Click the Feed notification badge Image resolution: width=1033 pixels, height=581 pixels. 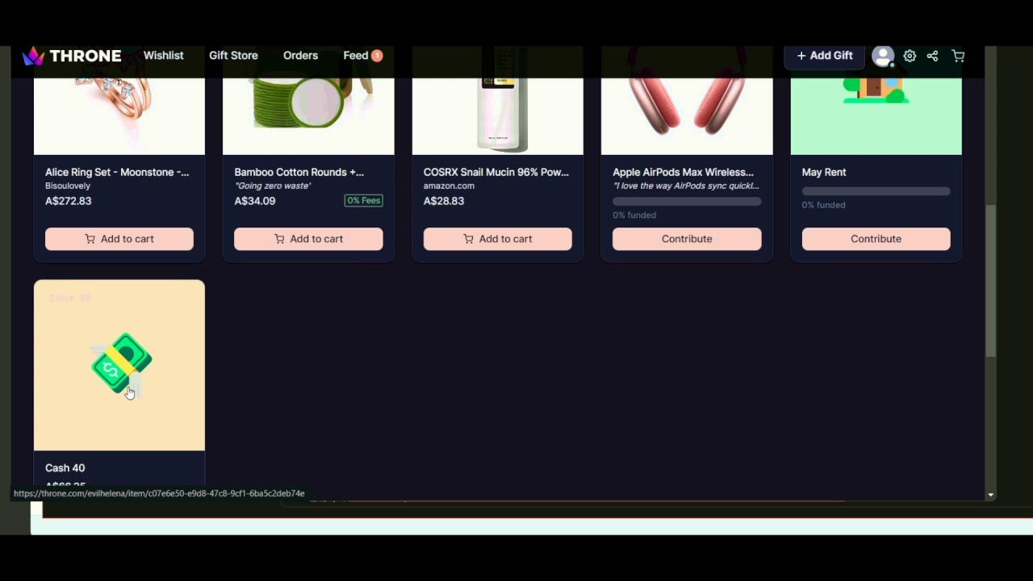click(377, 56)
